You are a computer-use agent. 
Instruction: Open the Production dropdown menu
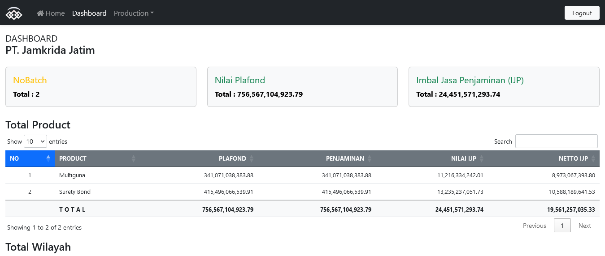[134, 13]
